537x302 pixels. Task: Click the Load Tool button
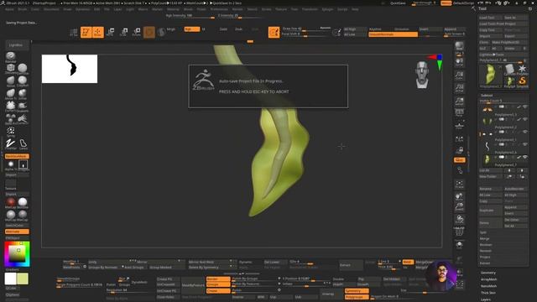[x=490, y=18]
